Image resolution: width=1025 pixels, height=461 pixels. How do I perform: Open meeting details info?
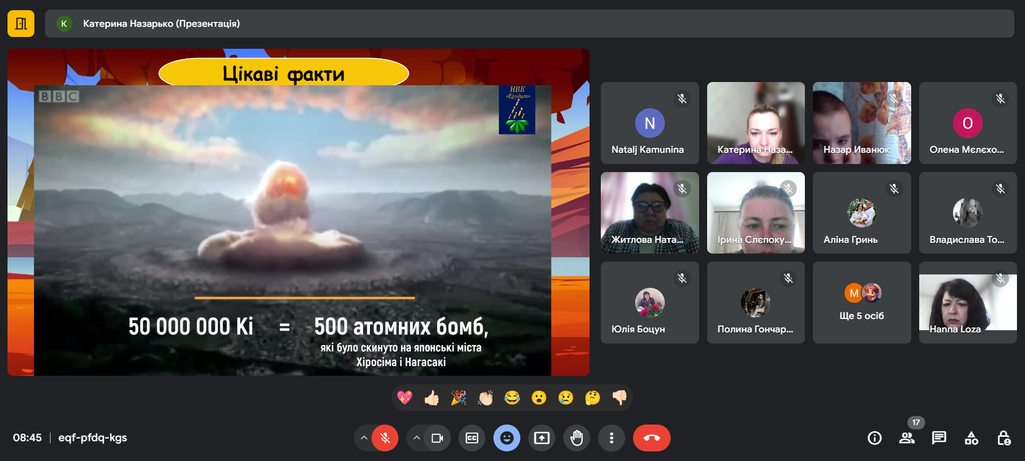tap(874, 438)
